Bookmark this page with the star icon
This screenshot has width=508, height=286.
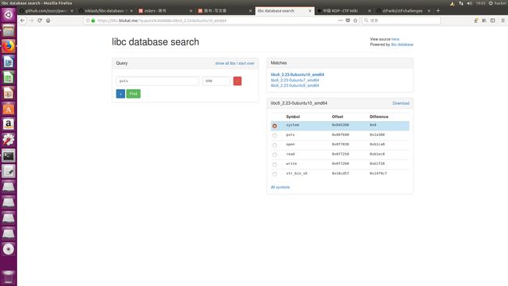click(355, 20)
